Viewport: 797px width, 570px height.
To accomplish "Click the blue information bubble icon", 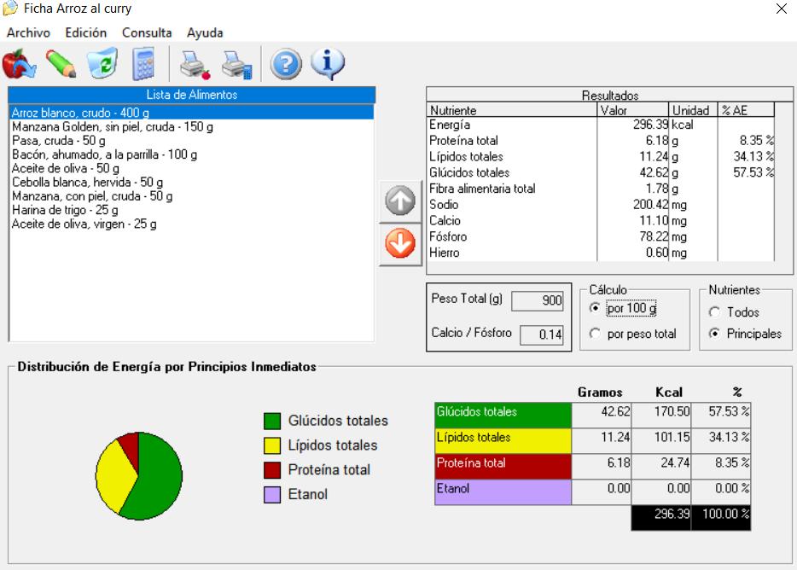I will click(328, 64).
